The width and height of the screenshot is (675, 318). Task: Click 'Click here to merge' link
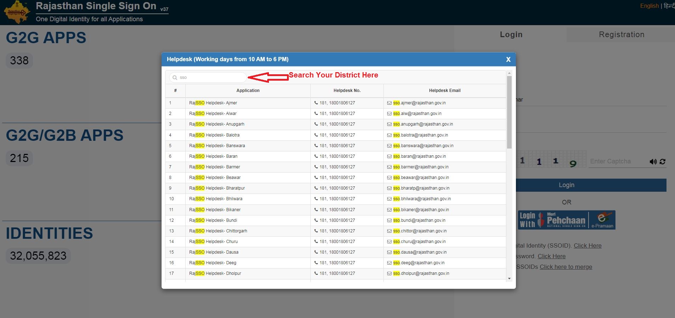[x=566, y=267]
